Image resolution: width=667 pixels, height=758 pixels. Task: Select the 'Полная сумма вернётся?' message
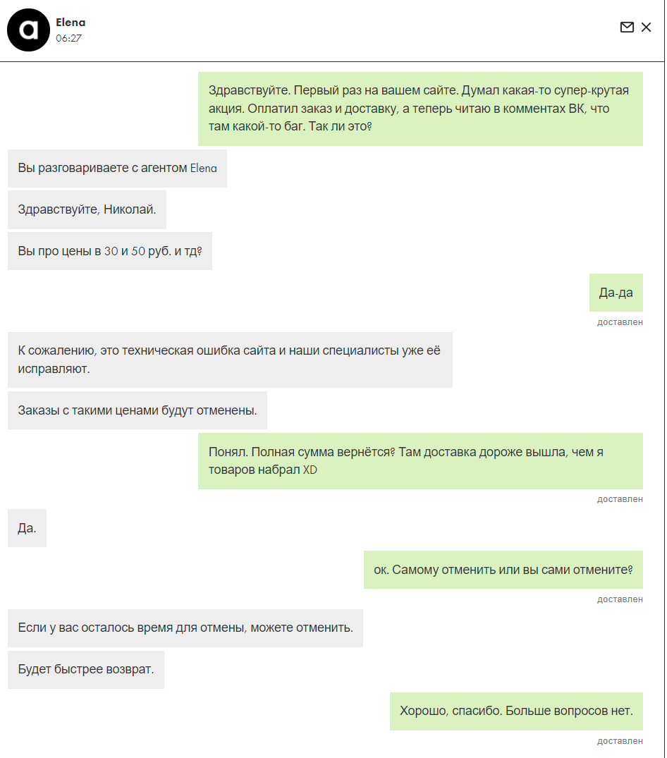pos(420,461)
